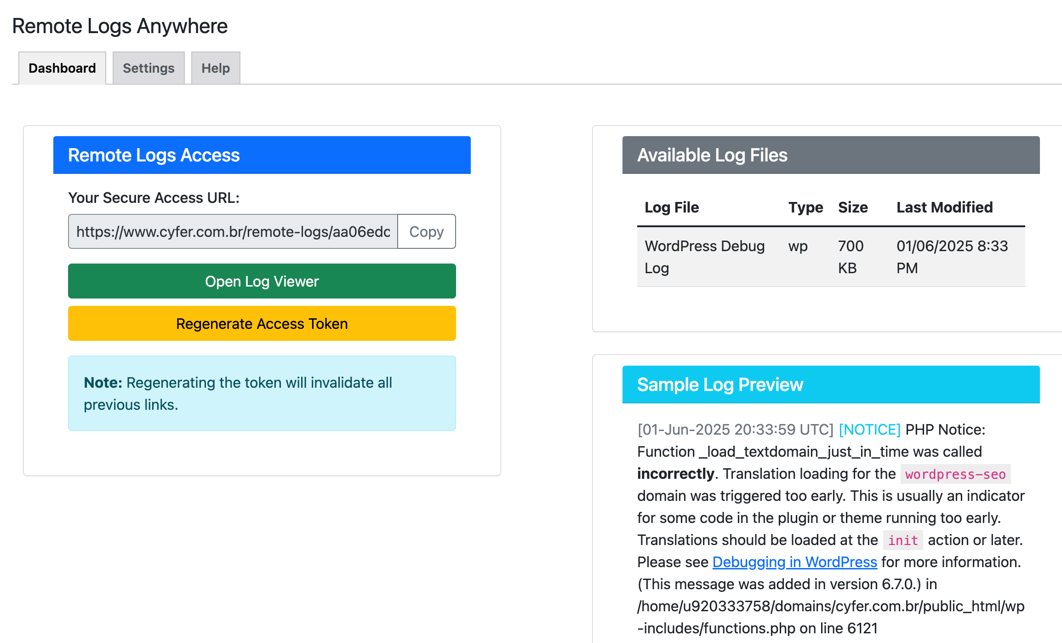Viewport: 1062px width, 643px height.
Task: Select the WordPress Debug Log row
Action: (x=831, y=257)
